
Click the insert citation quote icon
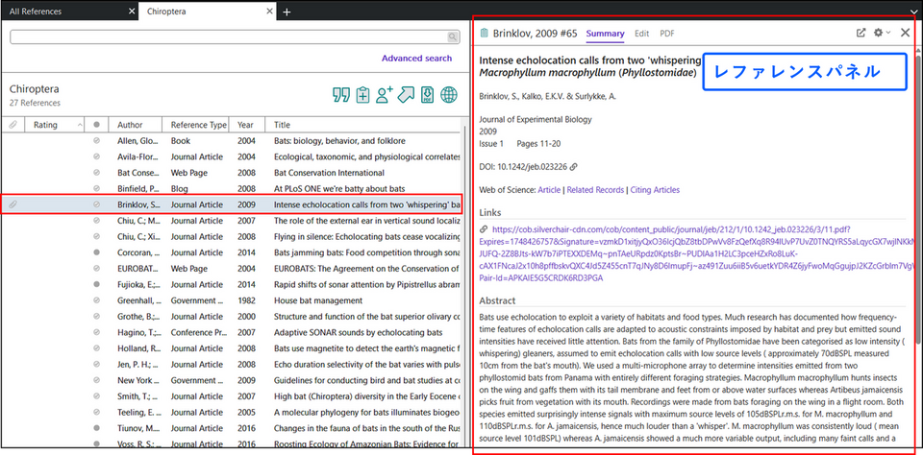point(340,95)
